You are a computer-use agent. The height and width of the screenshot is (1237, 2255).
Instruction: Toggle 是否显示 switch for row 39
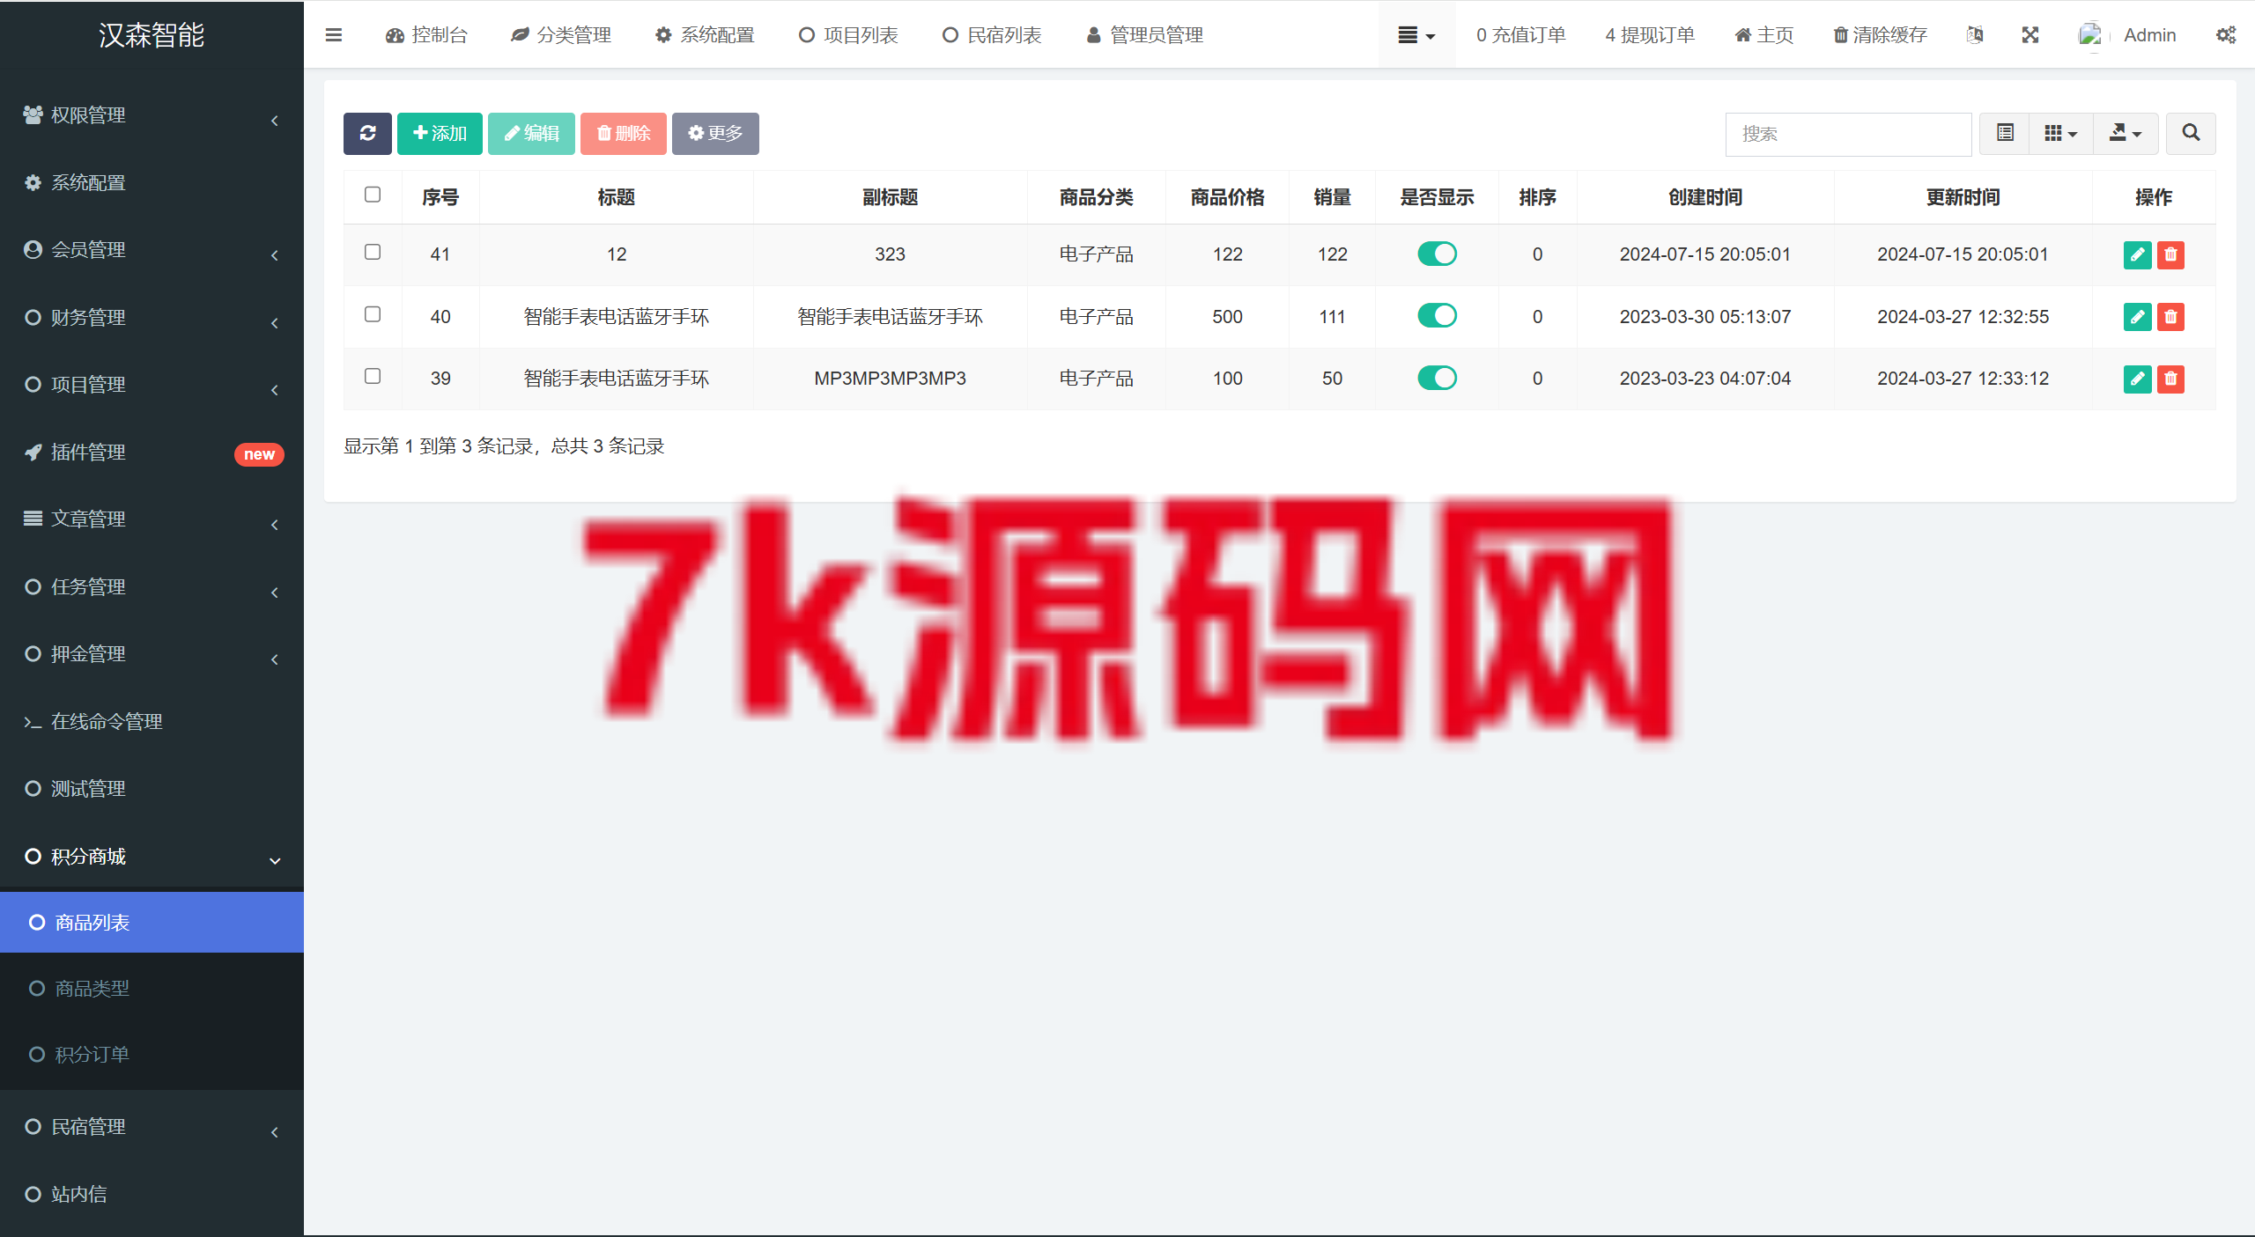coord(1437,378)
